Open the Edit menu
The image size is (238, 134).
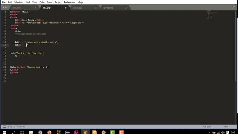(x=10, y=2)
